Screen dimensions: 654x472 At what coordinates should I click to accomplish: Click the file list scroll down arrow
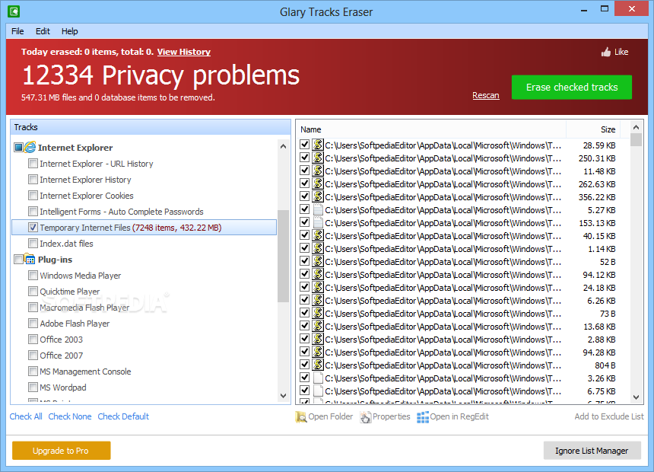(636, 397)
